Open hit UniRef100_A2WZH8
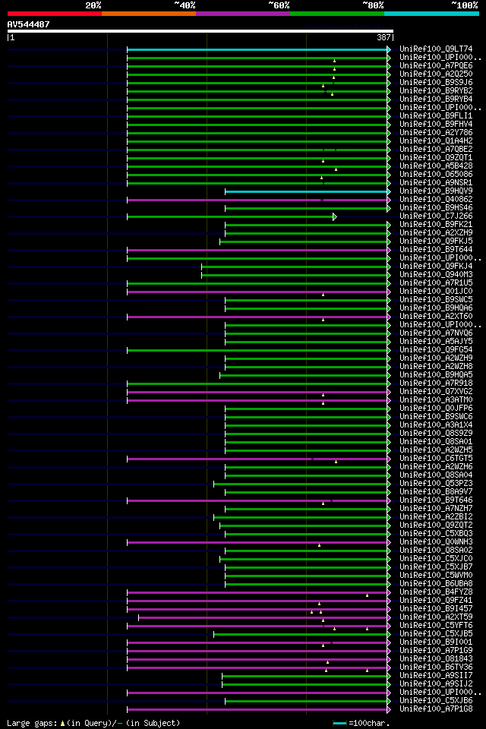The width and height of the screenshot is (486, 729). [436, 367]
